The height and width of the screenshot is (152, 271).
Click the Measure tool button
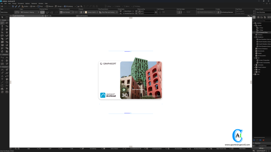point(49,6)
